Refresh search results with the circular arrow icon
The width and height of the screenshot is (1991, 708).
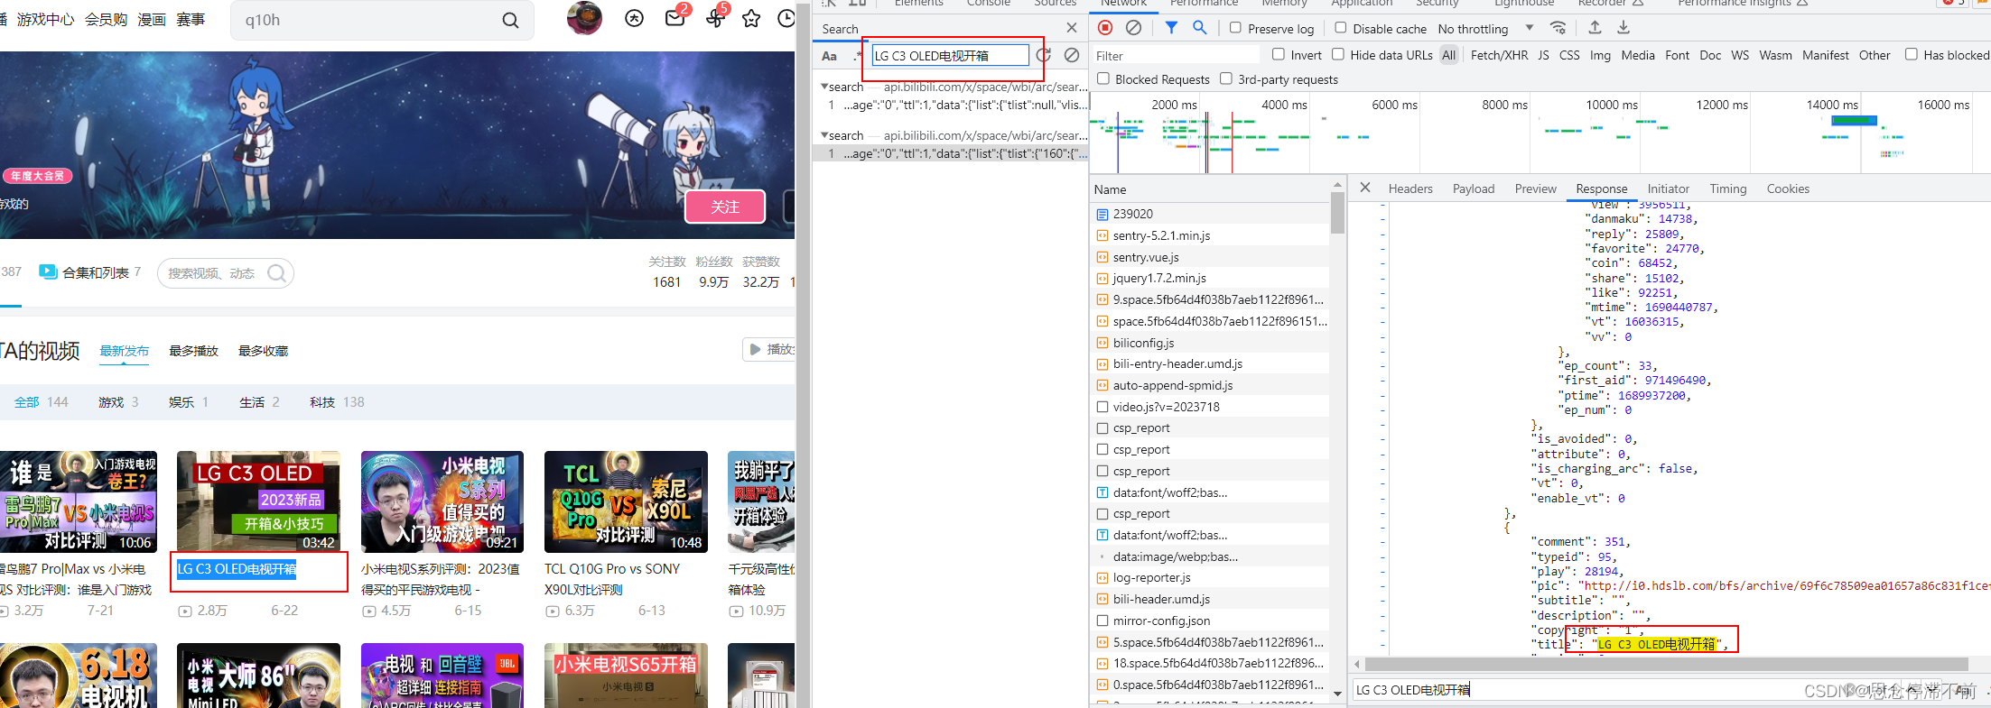(x=1044, y=56)
